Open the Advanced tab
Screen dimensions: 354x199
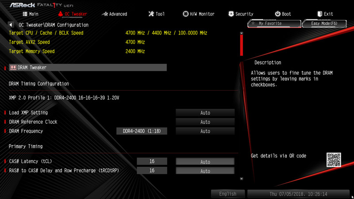click(x=115, y=14)
